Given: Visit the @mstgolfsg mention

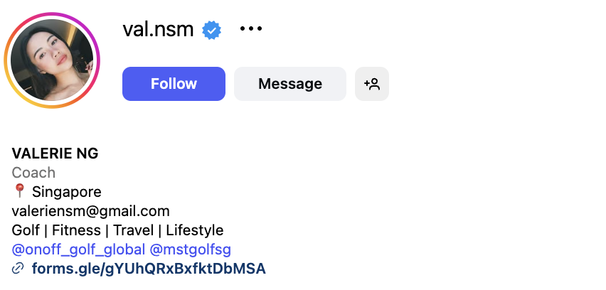Looking at the screenshot, I should (x=190, y=249).
